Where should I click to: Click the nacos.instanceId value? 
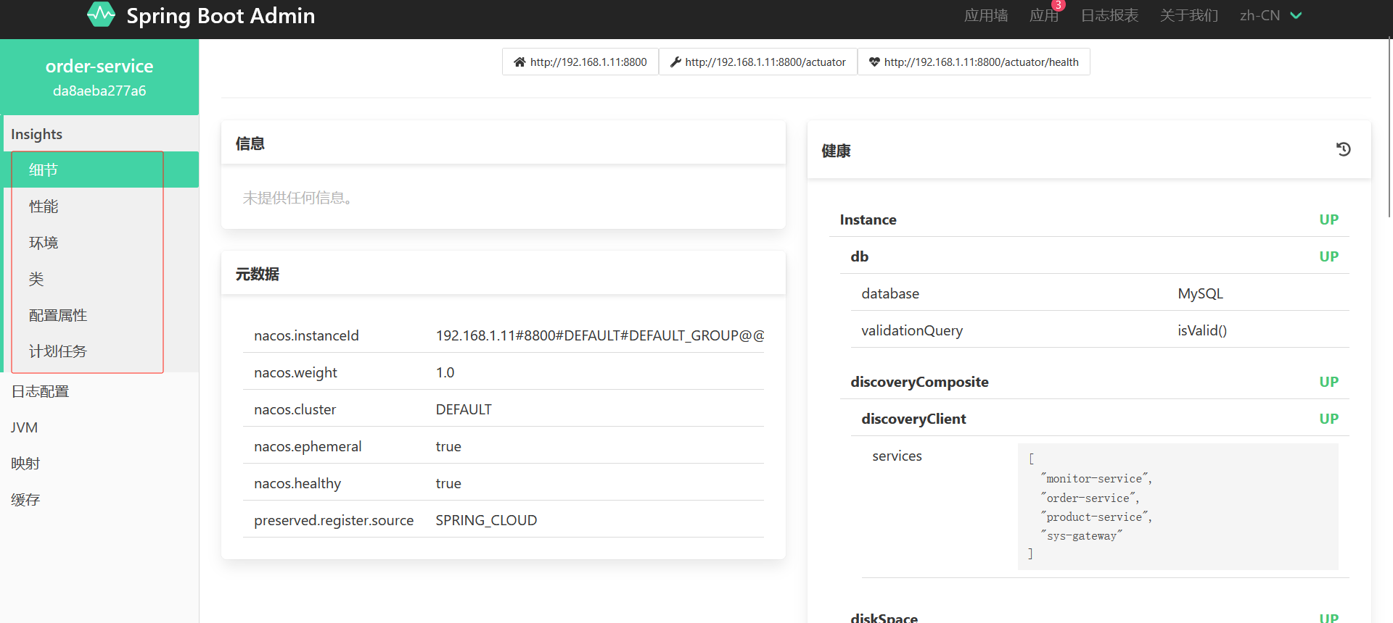[600, 335]
